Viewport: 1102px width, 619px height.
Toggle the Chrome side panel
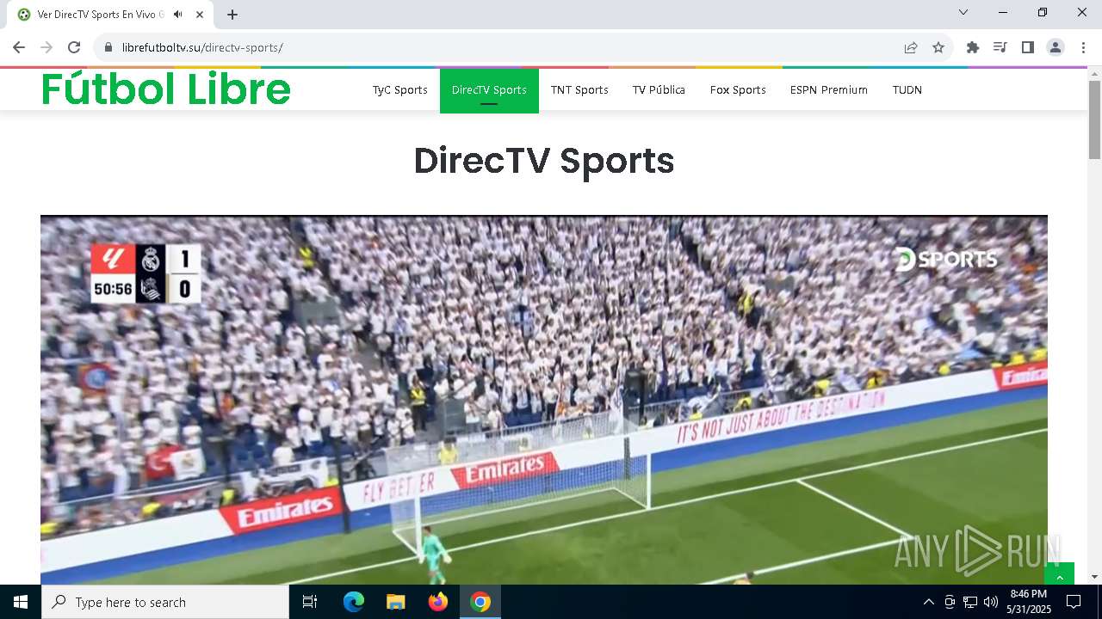(x=1028, y=47)
